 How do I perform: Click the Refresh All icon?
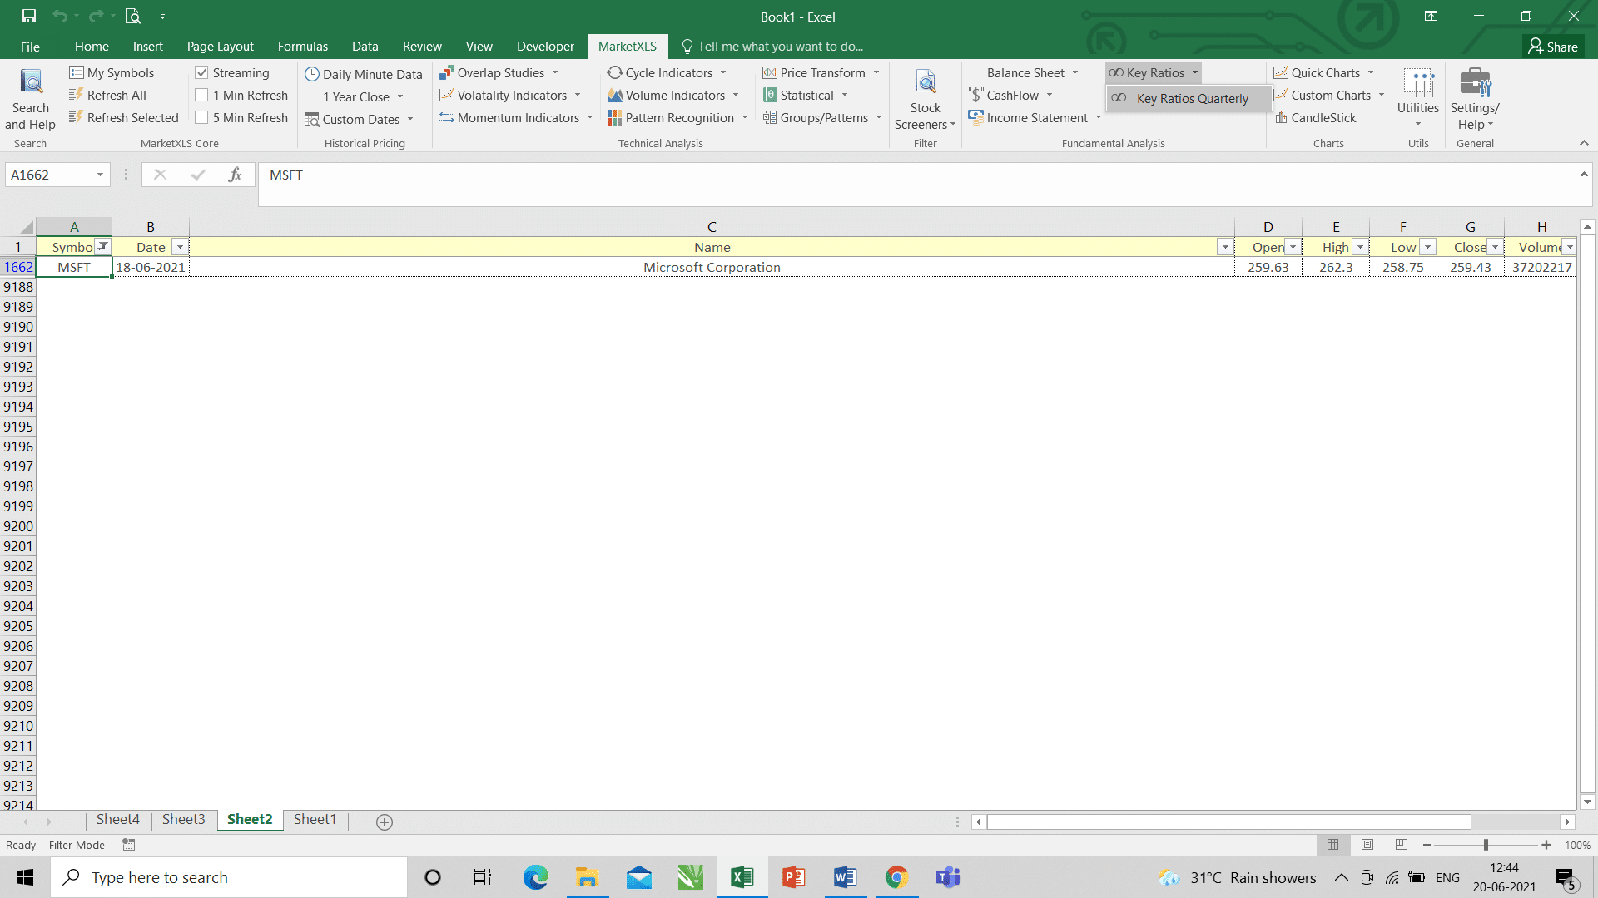(x=77, y=96)
